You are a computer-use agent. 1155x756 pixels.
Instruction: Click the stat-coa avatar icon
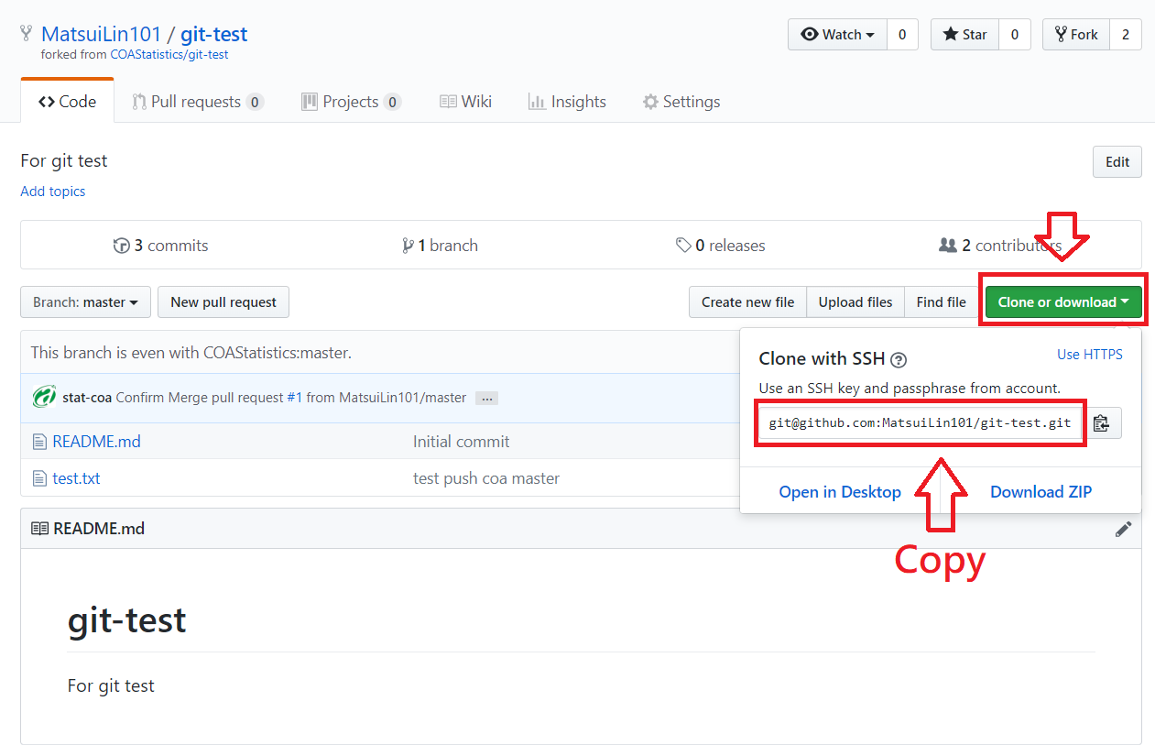point(44,398)
